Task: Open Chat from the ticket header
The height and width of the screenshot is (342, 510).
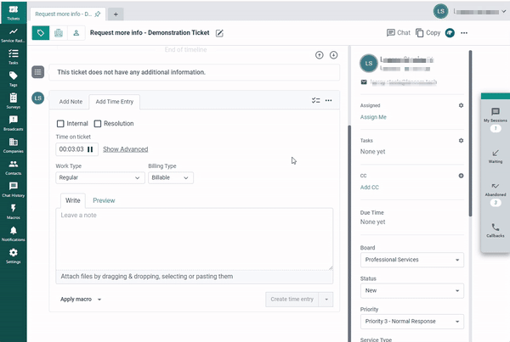Action: pos(399,33)
